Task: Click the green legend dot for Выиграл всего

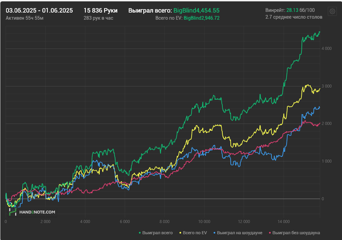Action: pyautogui.click(x=140, y=233)
